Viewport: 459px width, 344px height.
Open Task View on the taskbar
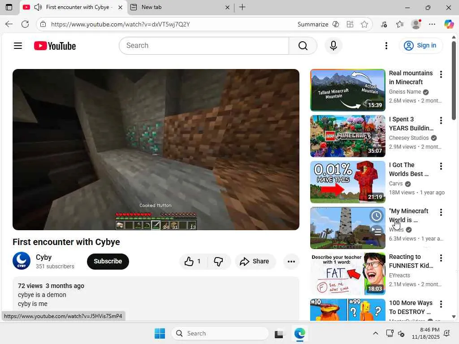click(279, 333)
